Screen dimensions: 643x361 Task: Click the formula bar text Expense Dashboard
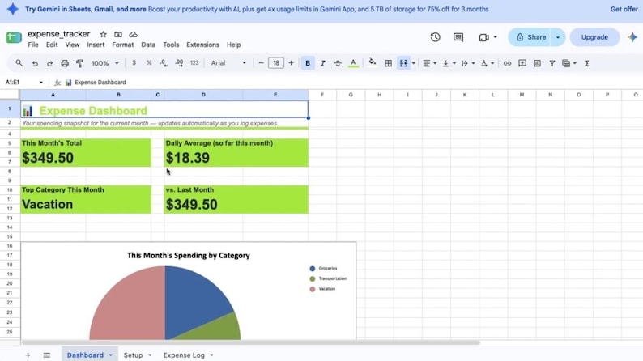(100, 83)
